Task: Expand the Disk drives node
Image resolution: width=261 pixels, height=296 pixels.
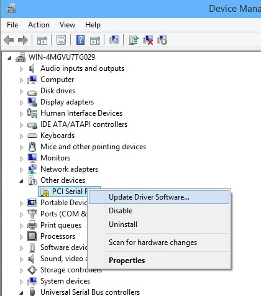Action: point(21,91)
